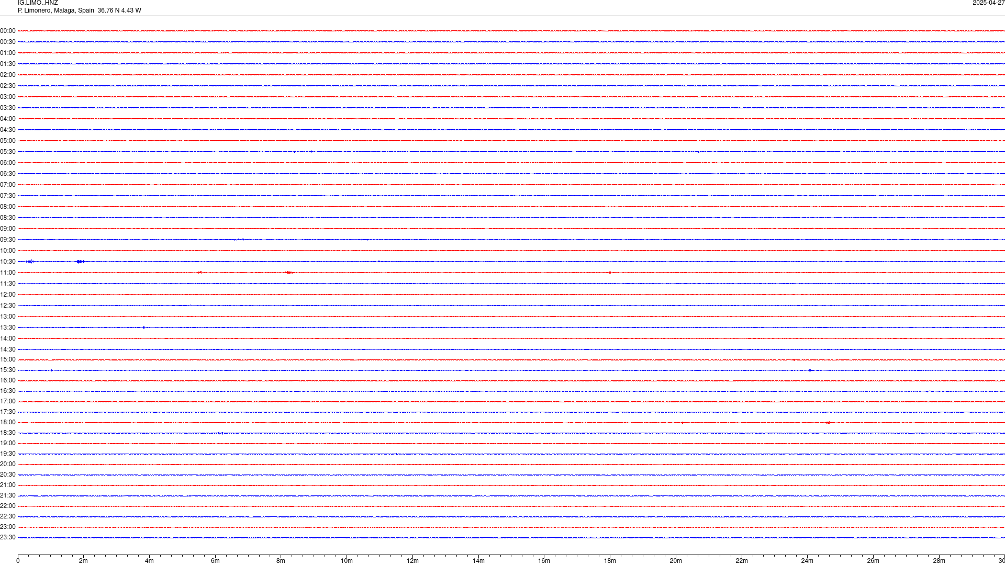Select the 05:30 time label
Viewport: 1005px width, 565px height.
[8, 152]
